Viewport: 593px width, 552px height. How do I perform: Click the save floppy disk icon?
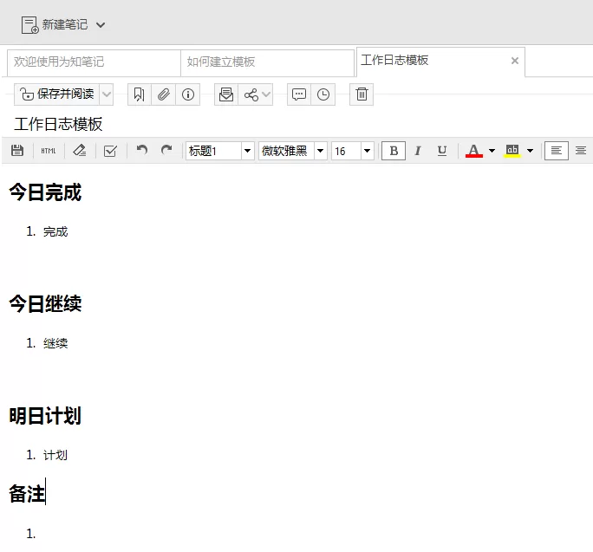point(17,151)
